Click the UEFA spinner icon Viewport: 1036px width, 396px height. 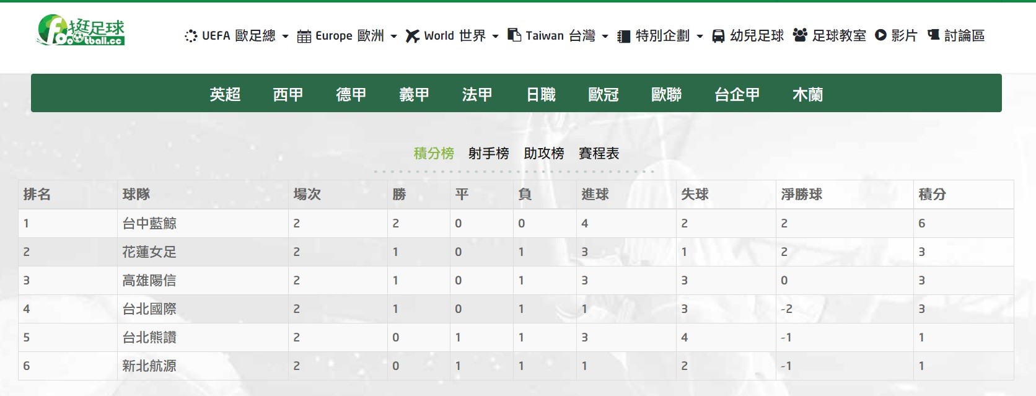point(191,36)
